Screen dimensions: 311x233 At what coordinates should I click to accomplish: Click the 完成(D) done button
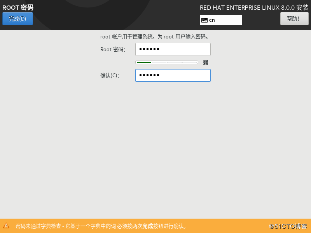coord(17,18)
